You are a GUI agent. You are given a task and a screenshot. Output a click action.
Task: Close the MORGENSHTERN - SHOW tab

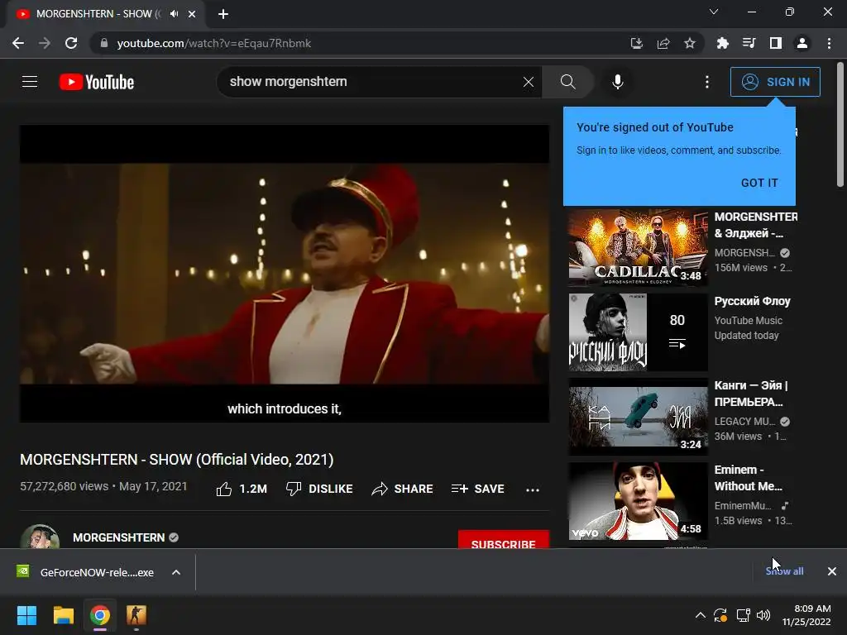(x=192, y=14)
